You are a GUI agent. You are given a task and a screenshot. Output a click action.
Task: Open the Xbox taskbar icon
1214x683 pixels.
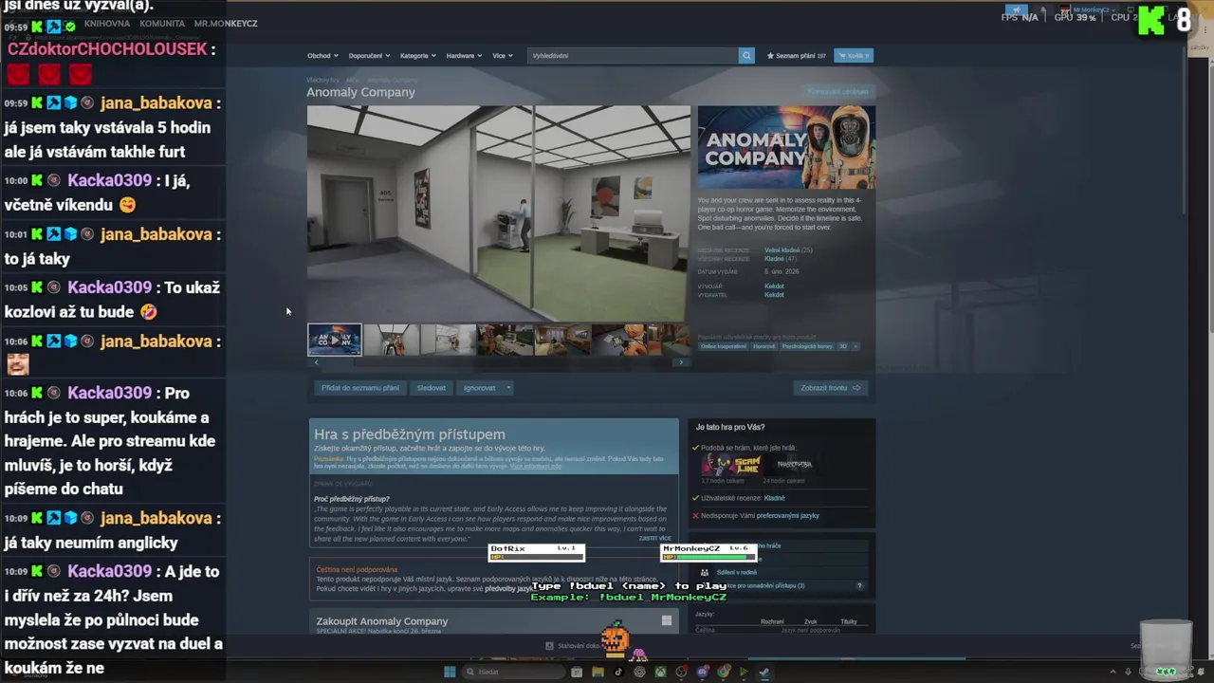coord(660,672)
